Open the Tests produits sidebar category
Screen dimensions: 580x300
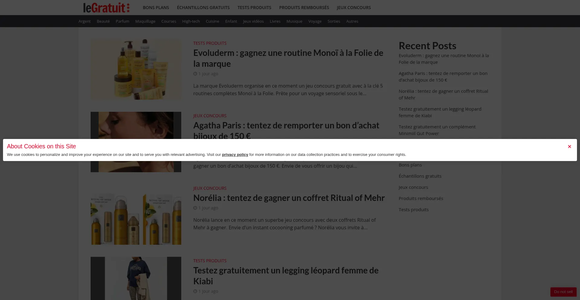(414, 210)
